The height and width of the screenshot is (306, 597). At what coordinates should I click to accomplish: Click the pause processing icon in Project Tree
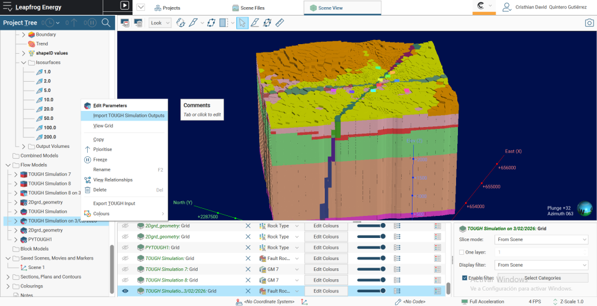tap(92, 23)
